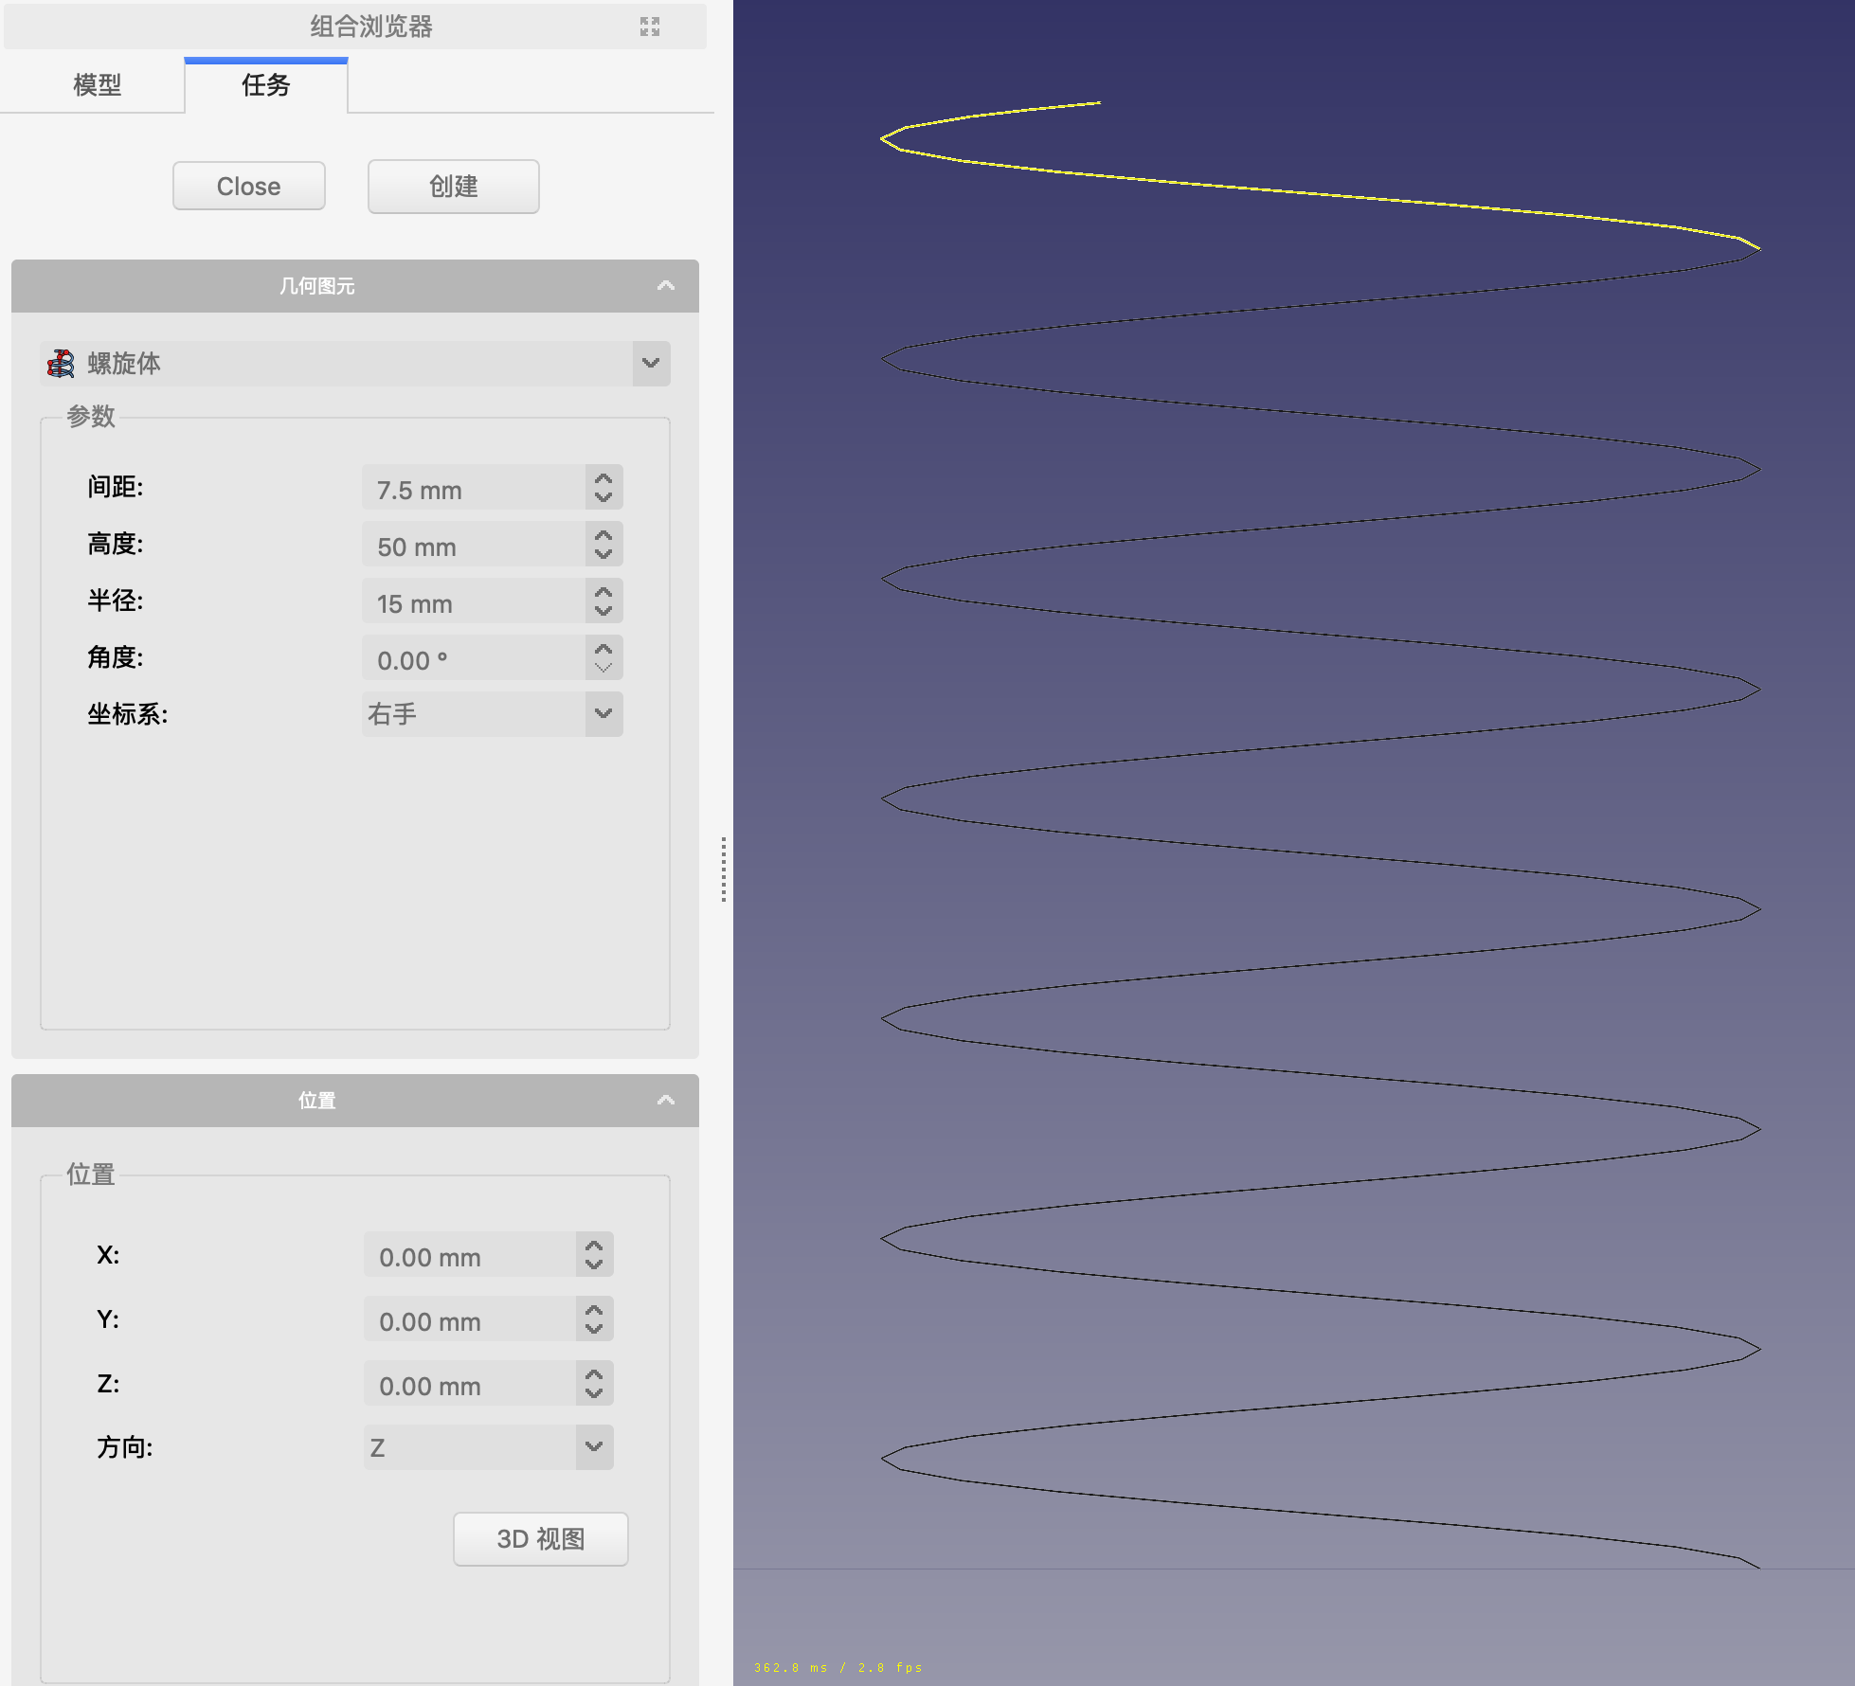Click the 3D 视图 button
Viewport: 1855px width, 1686px height.
tap(540, 1539)
